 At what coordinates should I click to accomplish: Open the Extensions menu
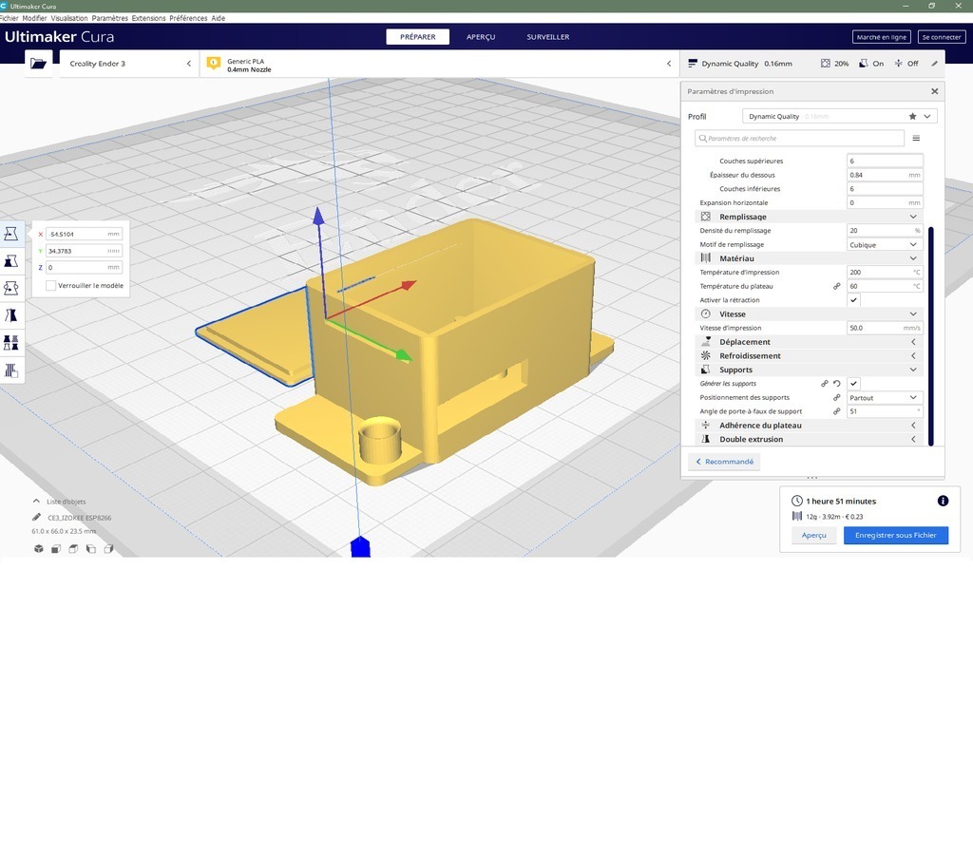pos(148,18)
